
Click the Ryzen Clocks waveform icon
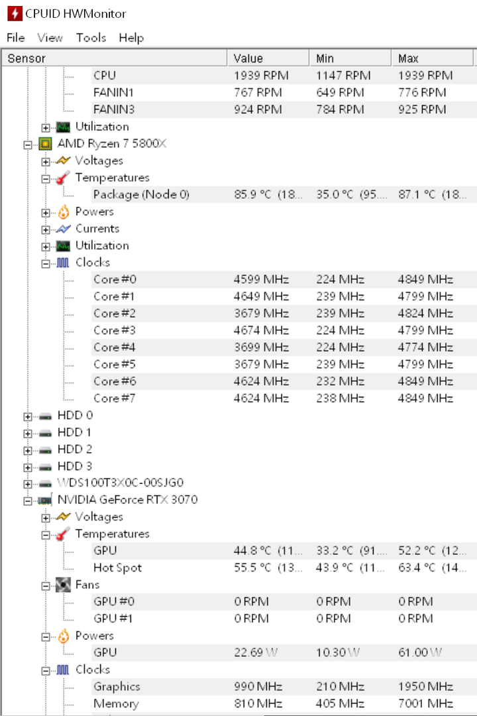(x=63, y=263)
